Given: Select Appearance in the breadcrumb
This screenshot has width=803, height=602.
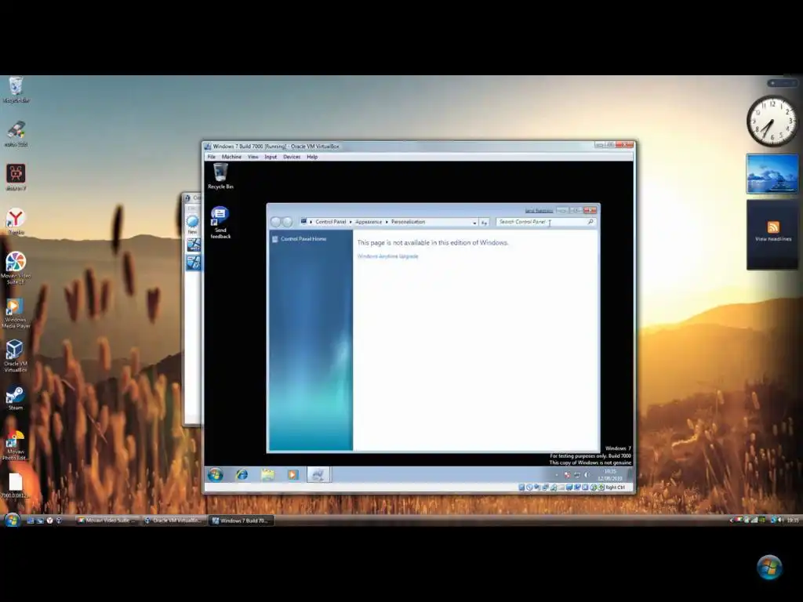Looking at the screenshot, I should (x=369, y=222).
